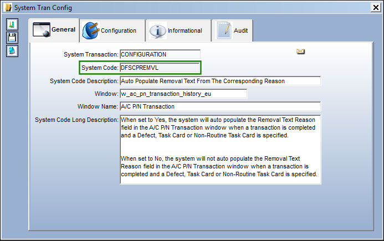Click the envelope mail icon

click(300, 51)
